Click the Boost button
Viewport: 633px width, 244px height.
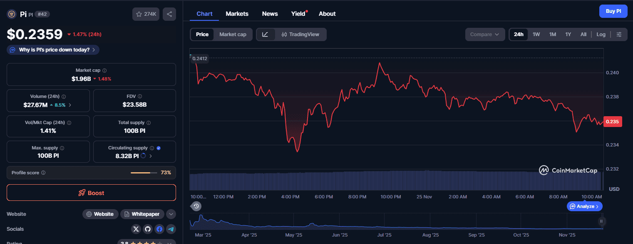tap(91, 193)
